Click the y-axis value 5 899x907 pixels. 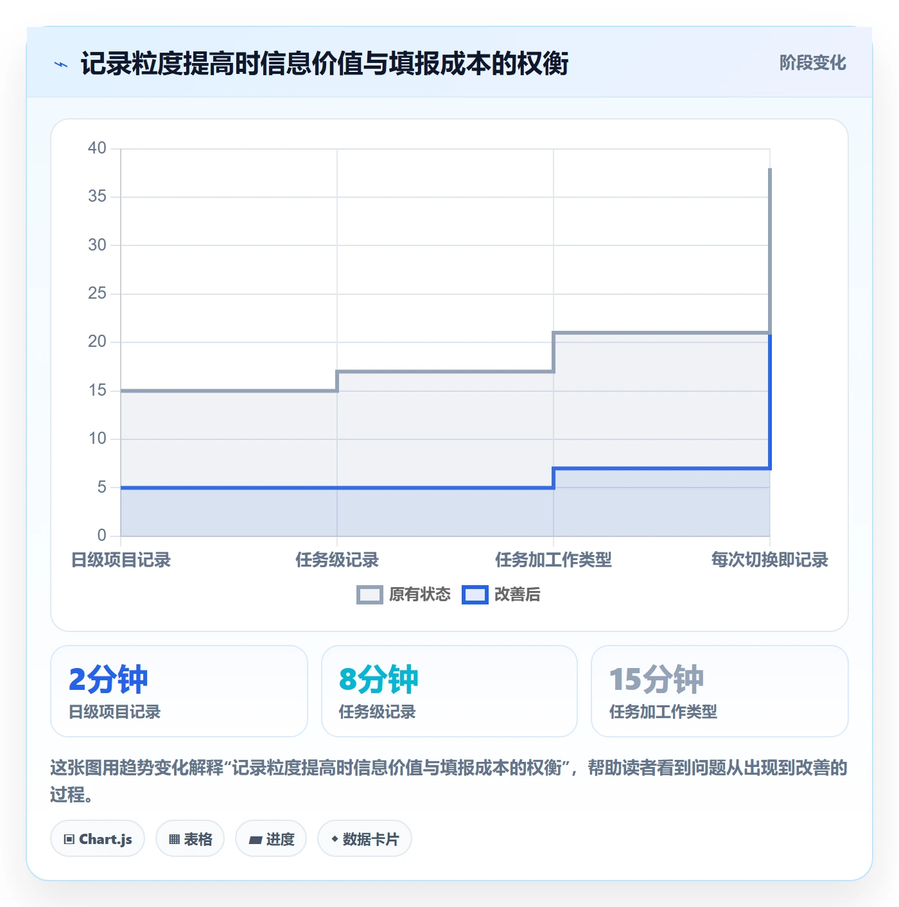(x=101, y=488)
